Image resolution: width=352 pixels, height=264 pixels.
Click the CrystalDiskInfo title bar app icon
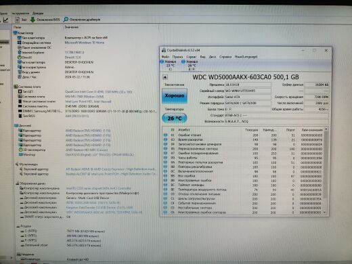164,50
